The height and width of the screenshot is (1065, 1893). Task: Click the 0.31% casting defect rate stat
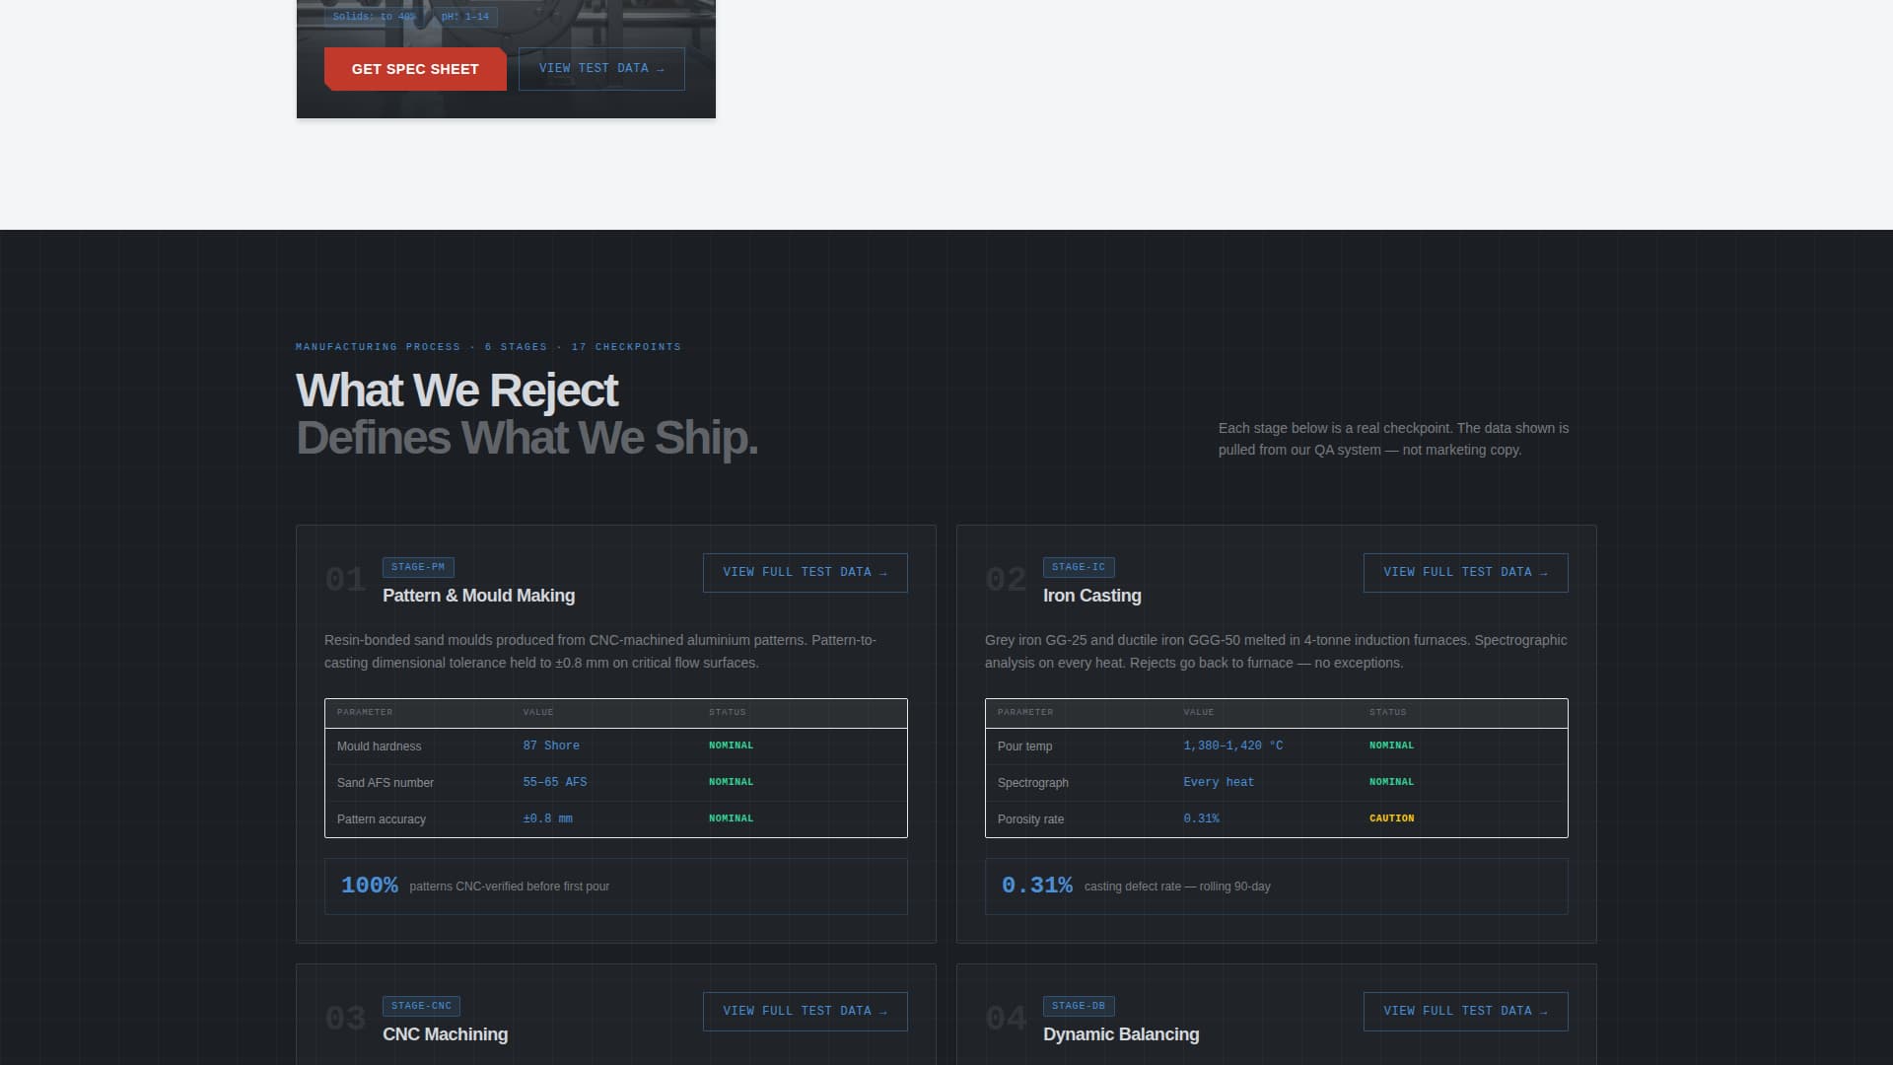(1037, 886)
